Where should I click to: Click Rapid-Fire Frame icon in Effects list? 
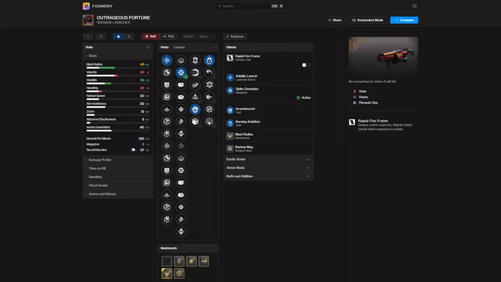[x=230, y=58]
